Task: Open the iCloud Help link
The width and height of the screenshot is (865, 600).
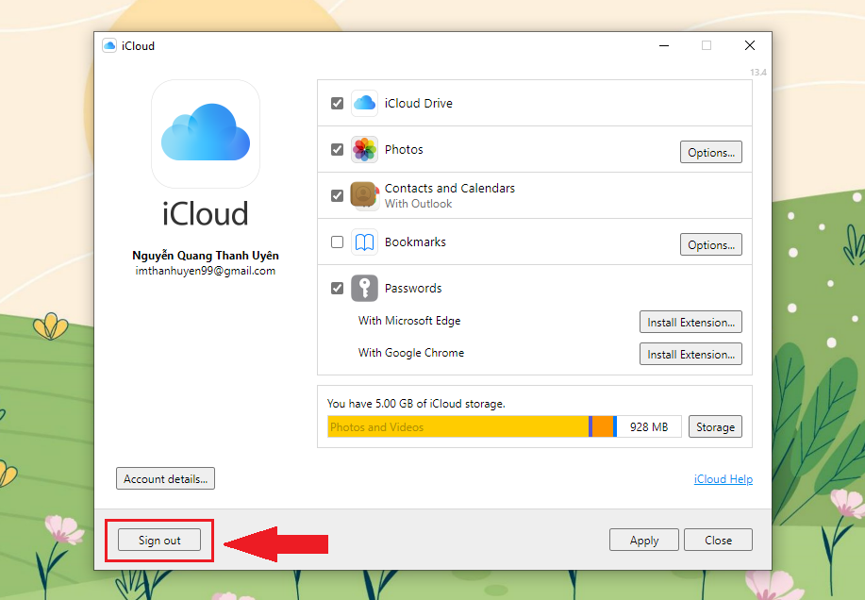Action: point(724,479)
